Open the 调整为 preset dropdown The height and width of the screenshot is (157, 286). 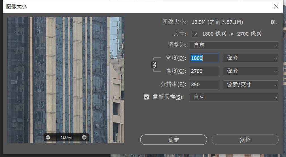pyautogui.click(x=234, y=45)
